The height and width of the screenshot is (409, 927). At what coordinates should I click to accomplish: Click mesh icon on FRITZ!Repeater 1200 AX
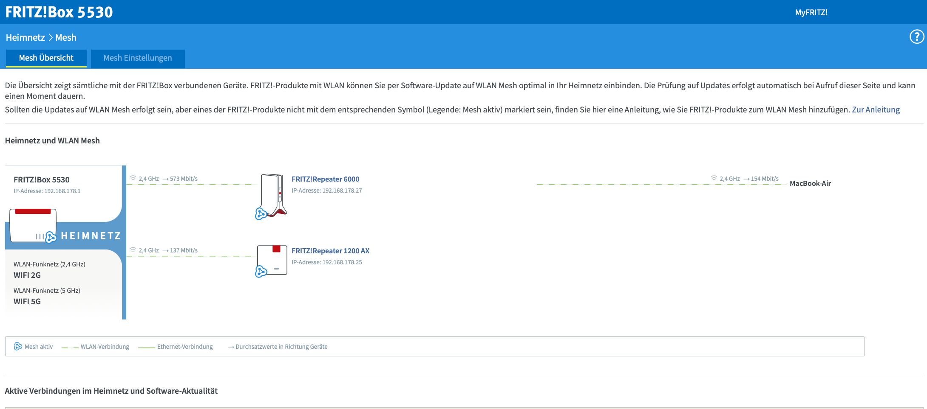pyautogui.click(x=261, y=271)
